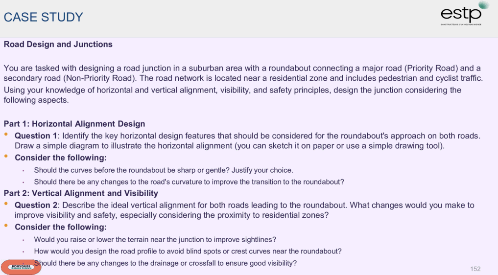Screen dimensions: 498x275
Task: Click the raise or lower terrain sub-bullet line
Action: pos(155,239)
